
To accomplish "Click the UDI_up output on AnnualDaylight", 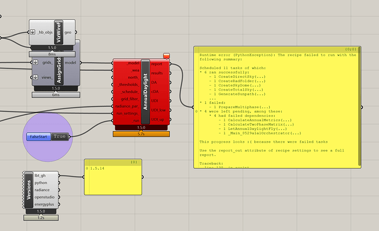I will point(158,120).
